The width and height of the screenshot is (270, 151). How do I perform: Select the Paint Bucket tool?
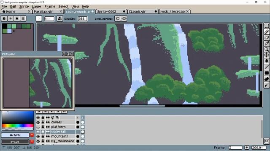[267, 61]
